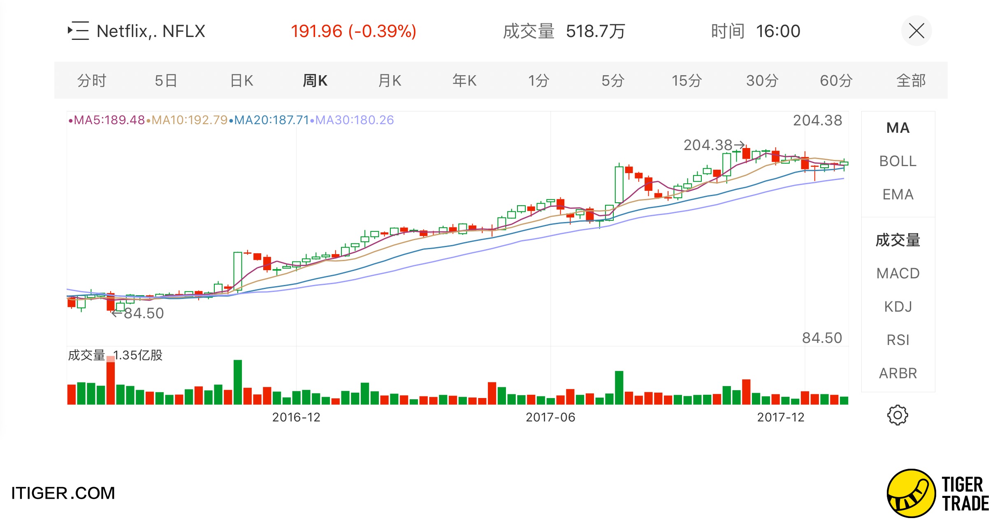The height and width of the screenshot is (523, 1002).
Task: Select the 月K chart tab
Action: [x=390, y=81]
